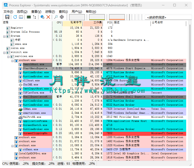This screenshot has height=168, width=194.
Task: Click the ChsIME.exe process icon
Action: 20,85
